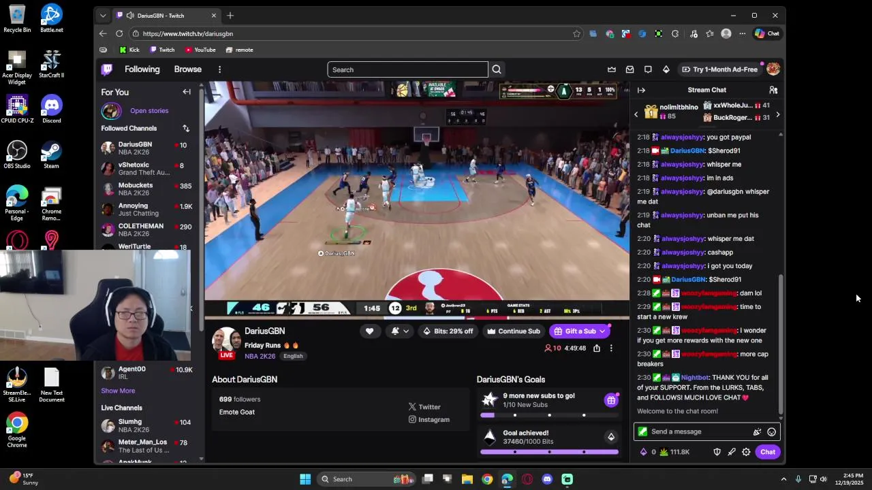Select Mobuckets in followed channels

[x=148, y=189]
